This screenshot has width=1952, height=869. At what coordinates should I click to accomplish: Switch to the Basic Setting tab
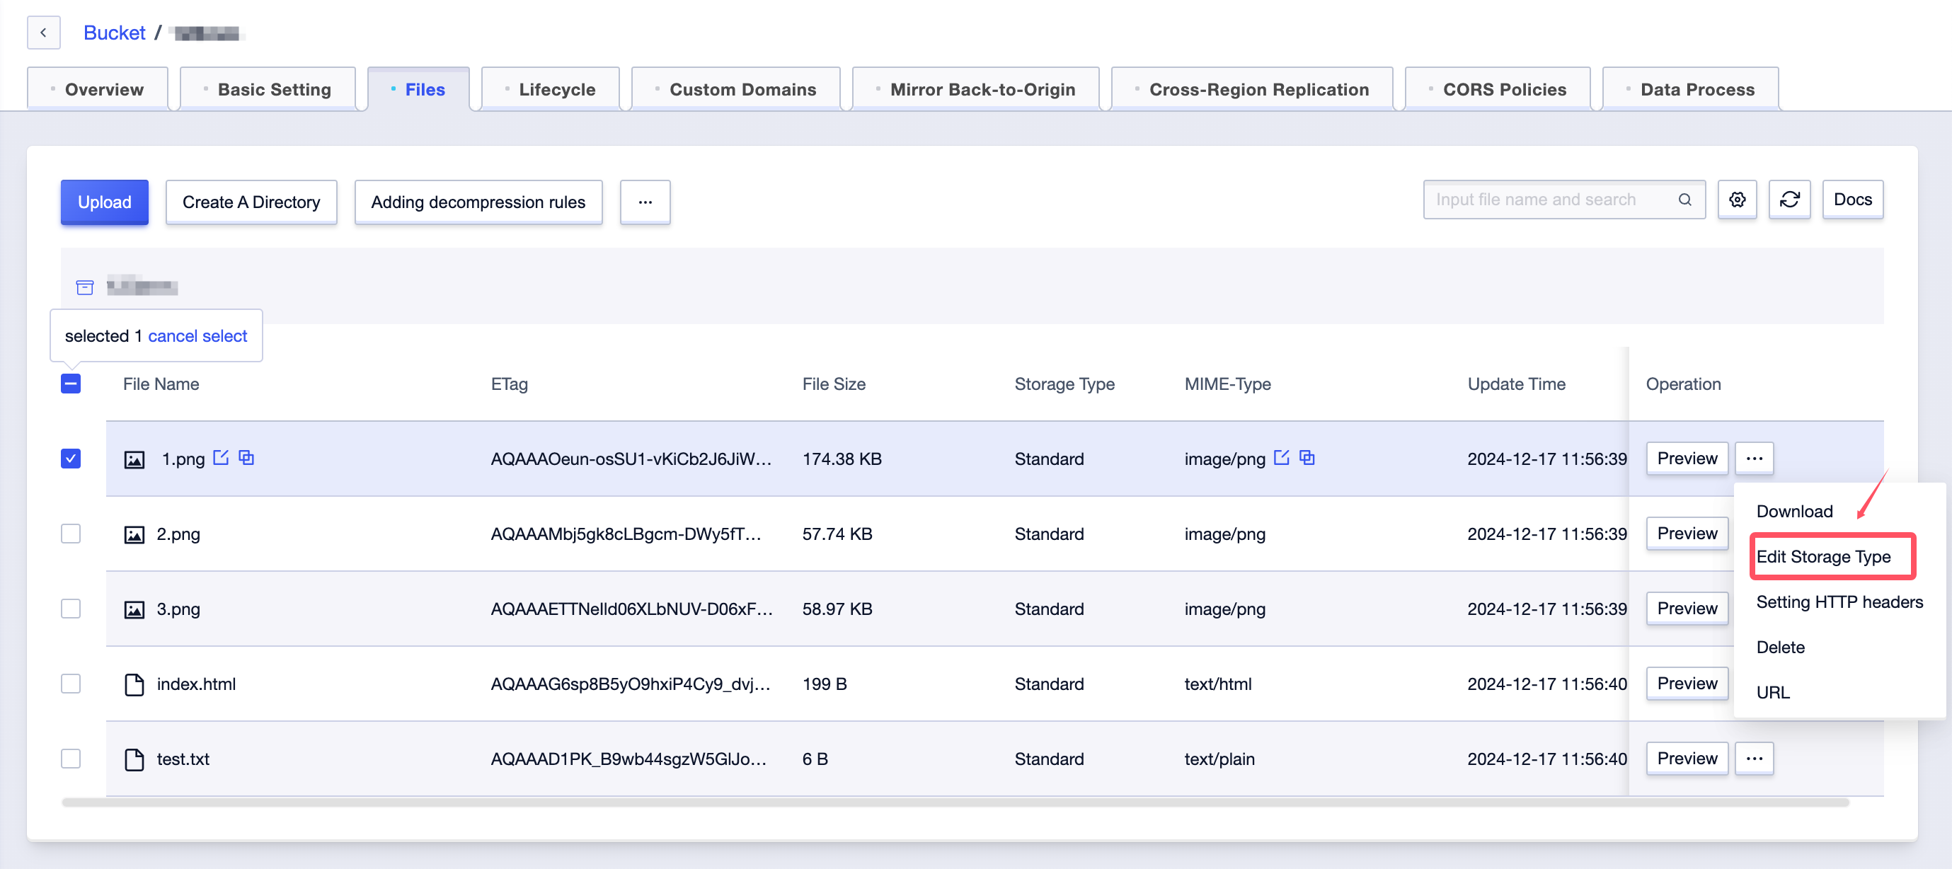point(268,89)
